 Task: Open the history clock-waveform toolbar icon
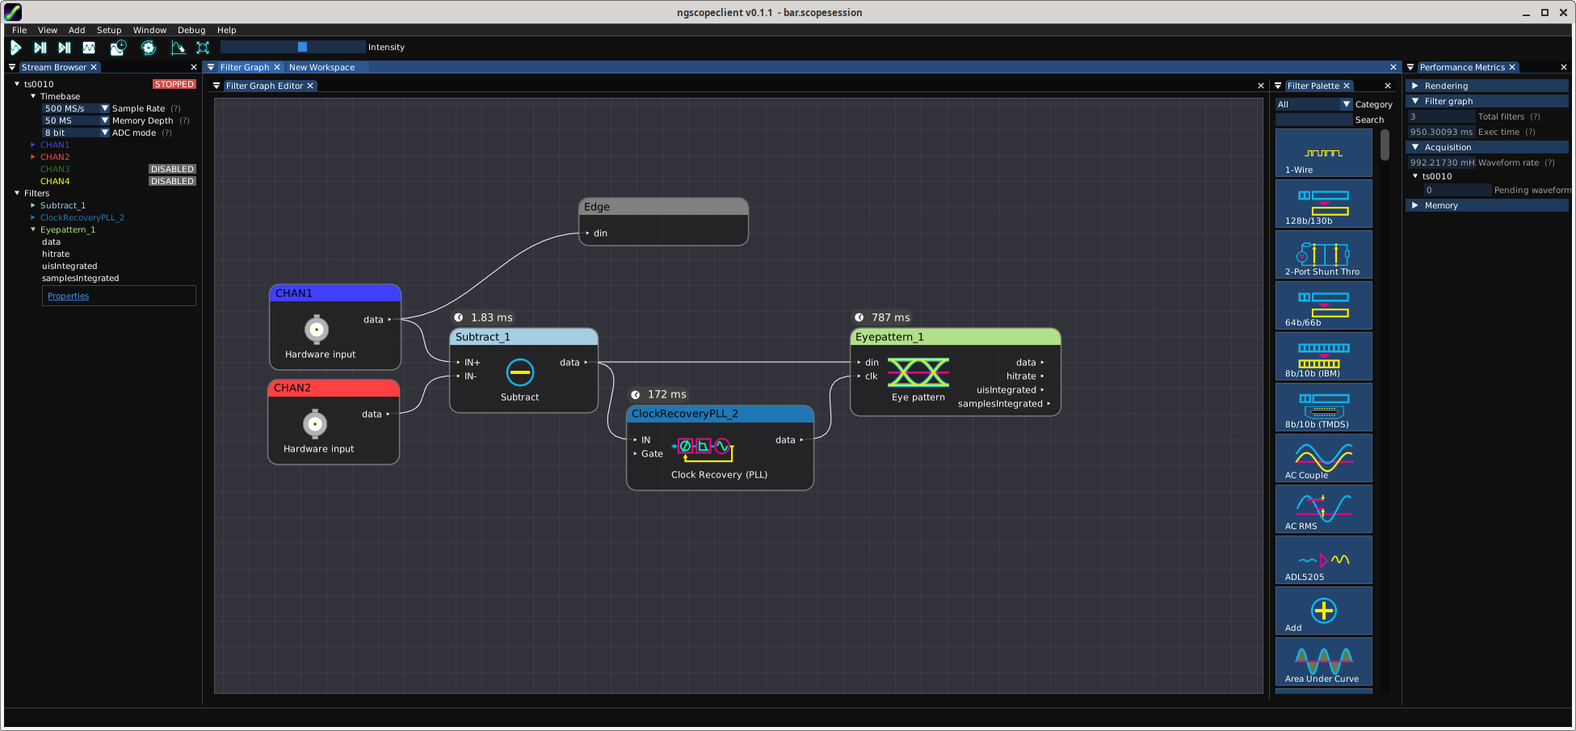(x=118, y=48)
